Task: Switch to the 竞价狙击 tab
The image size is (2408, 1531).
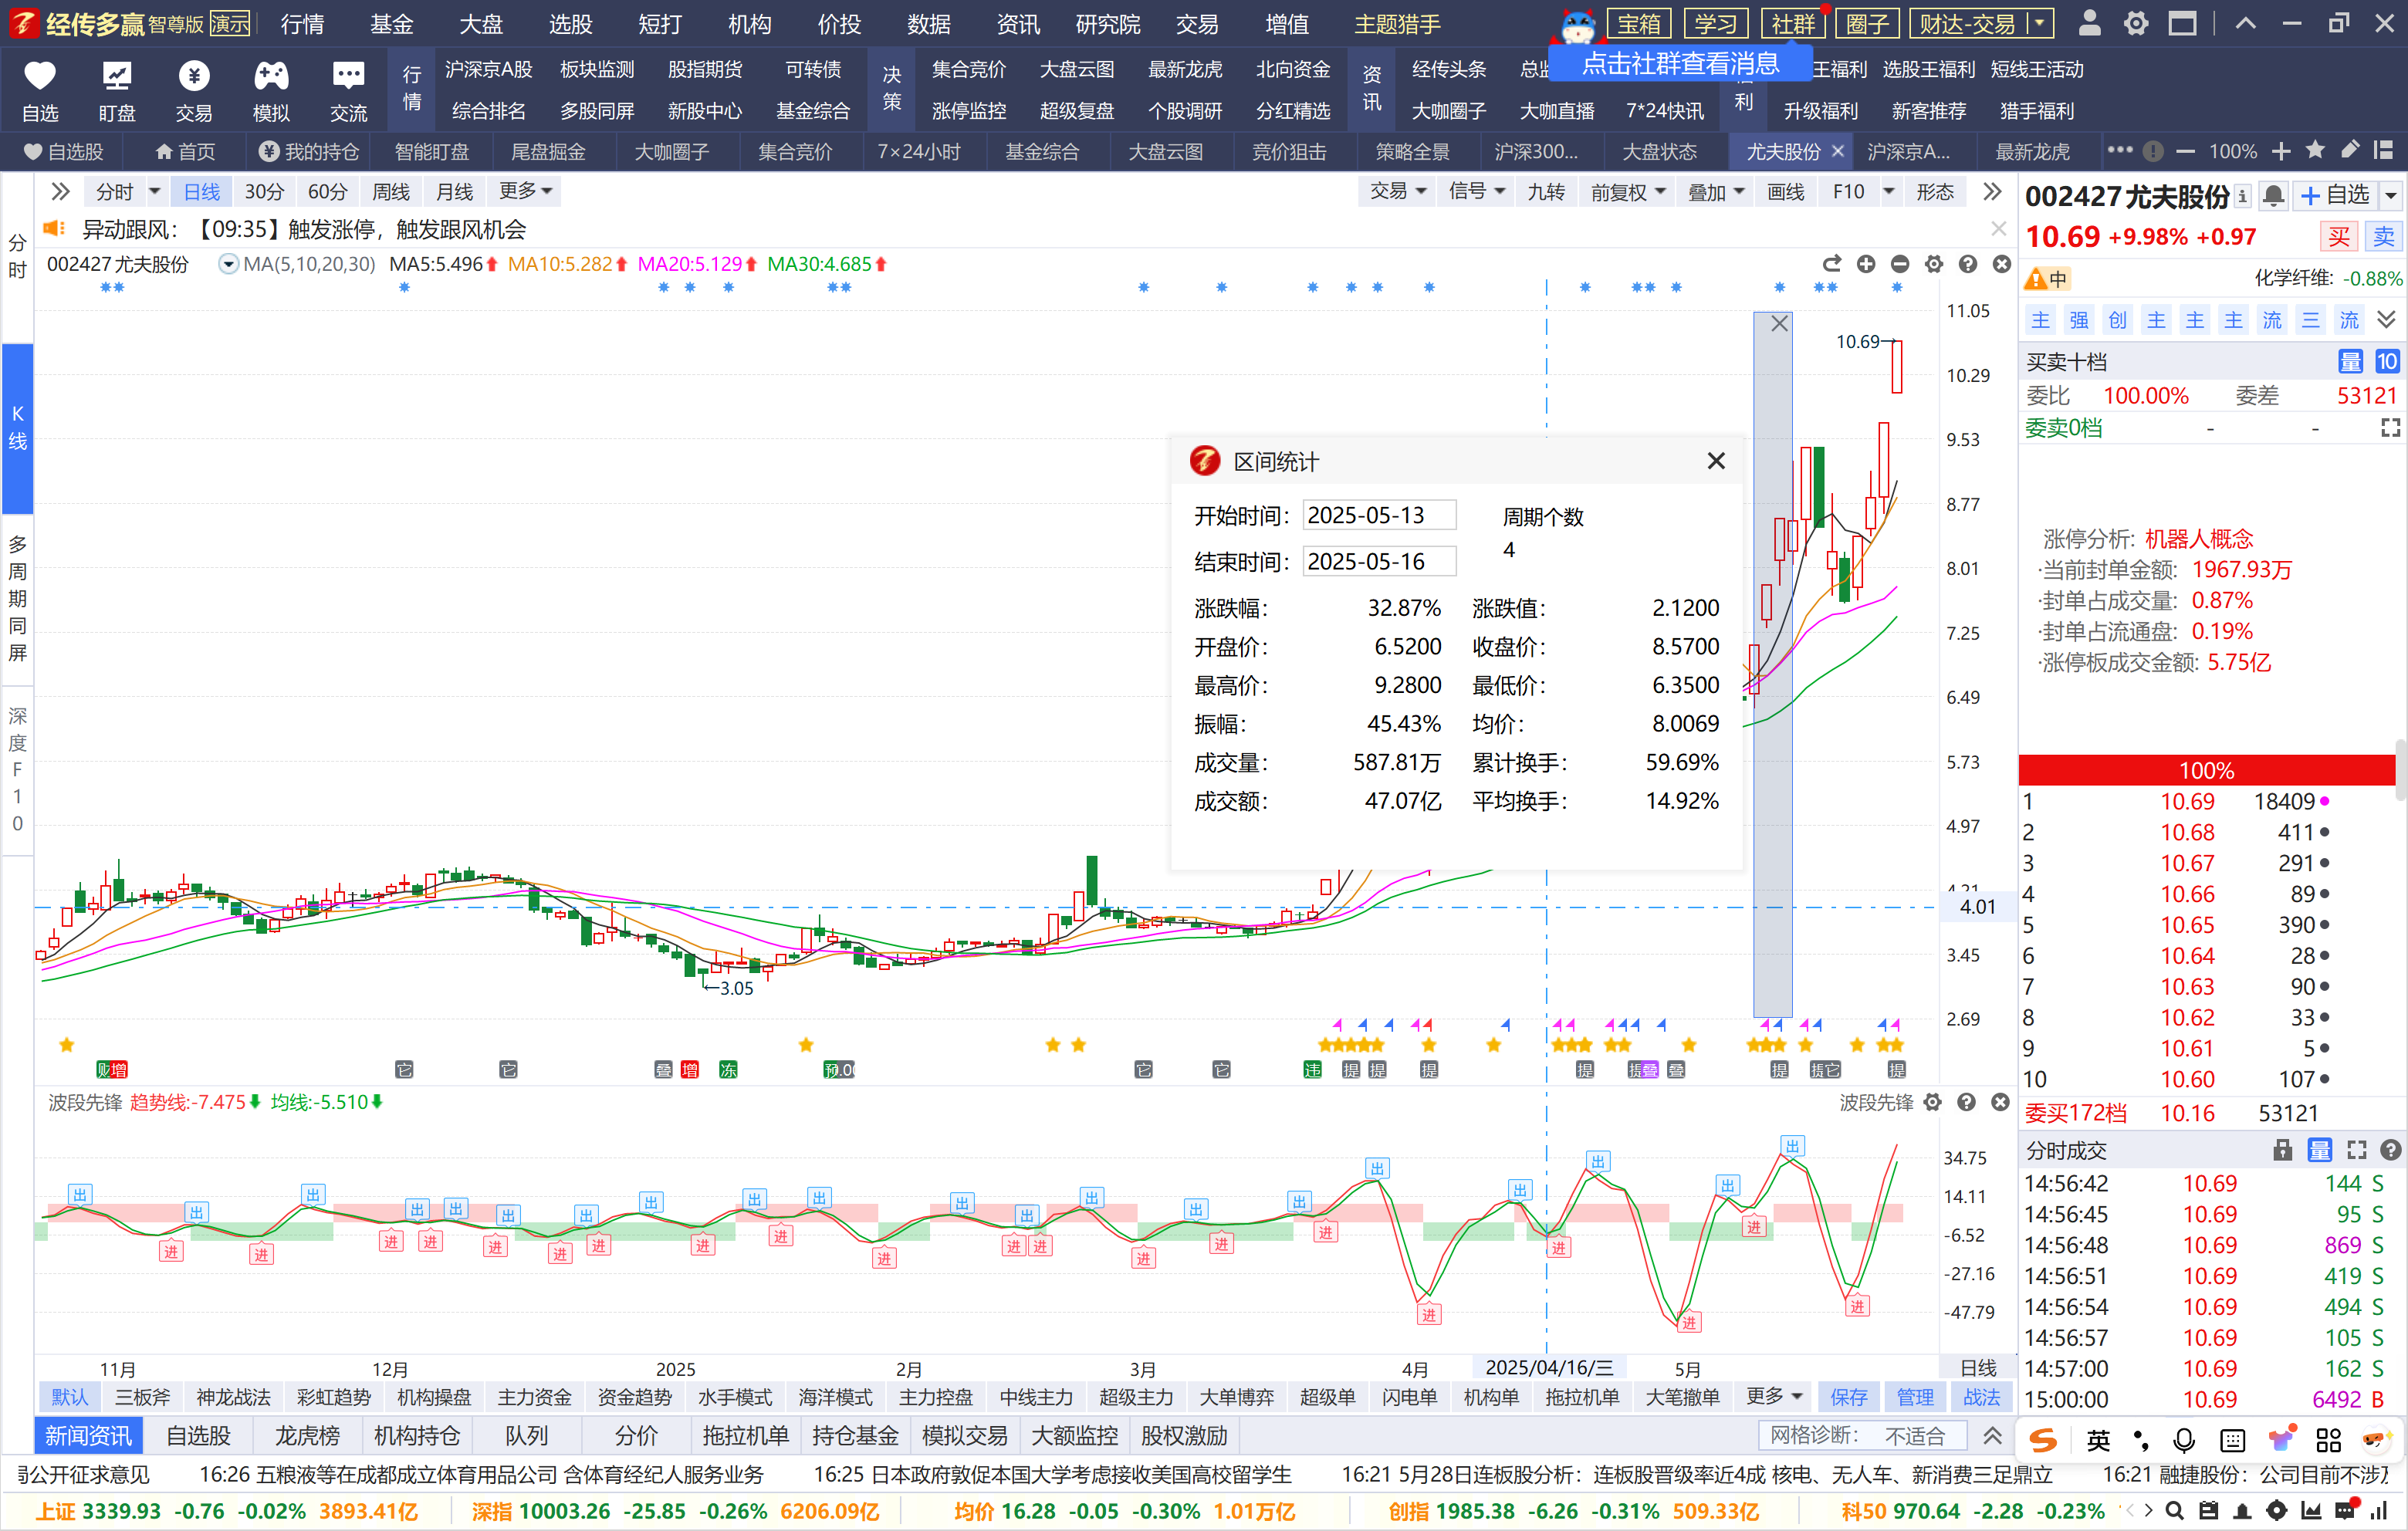Action: pos(1289,151)
